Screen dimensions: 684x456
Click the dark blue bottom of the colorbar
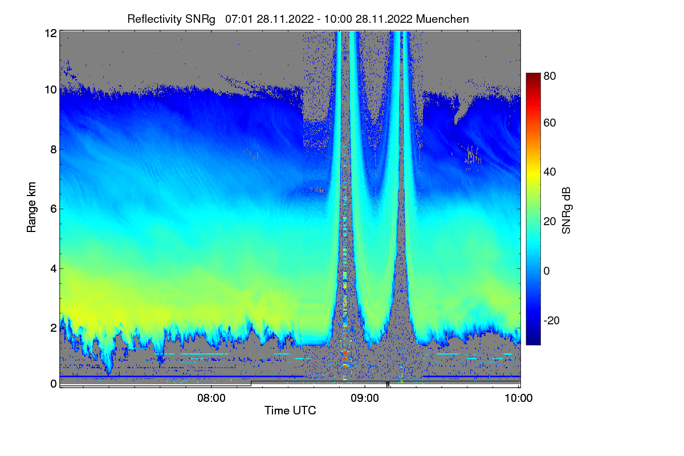(x=533, y=341)
